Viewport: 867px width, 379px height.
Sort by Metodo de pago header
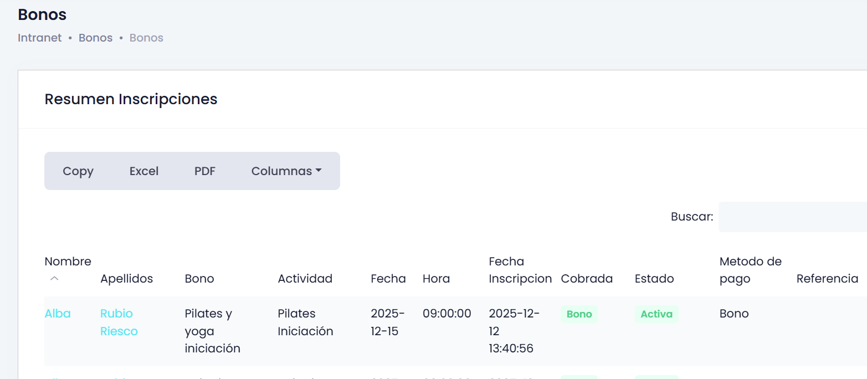750,270
